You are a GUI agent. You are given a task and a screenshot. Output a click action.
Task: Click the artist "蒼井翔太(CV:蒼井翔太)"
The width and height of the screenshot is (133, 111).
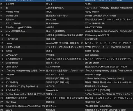(57, 16)
